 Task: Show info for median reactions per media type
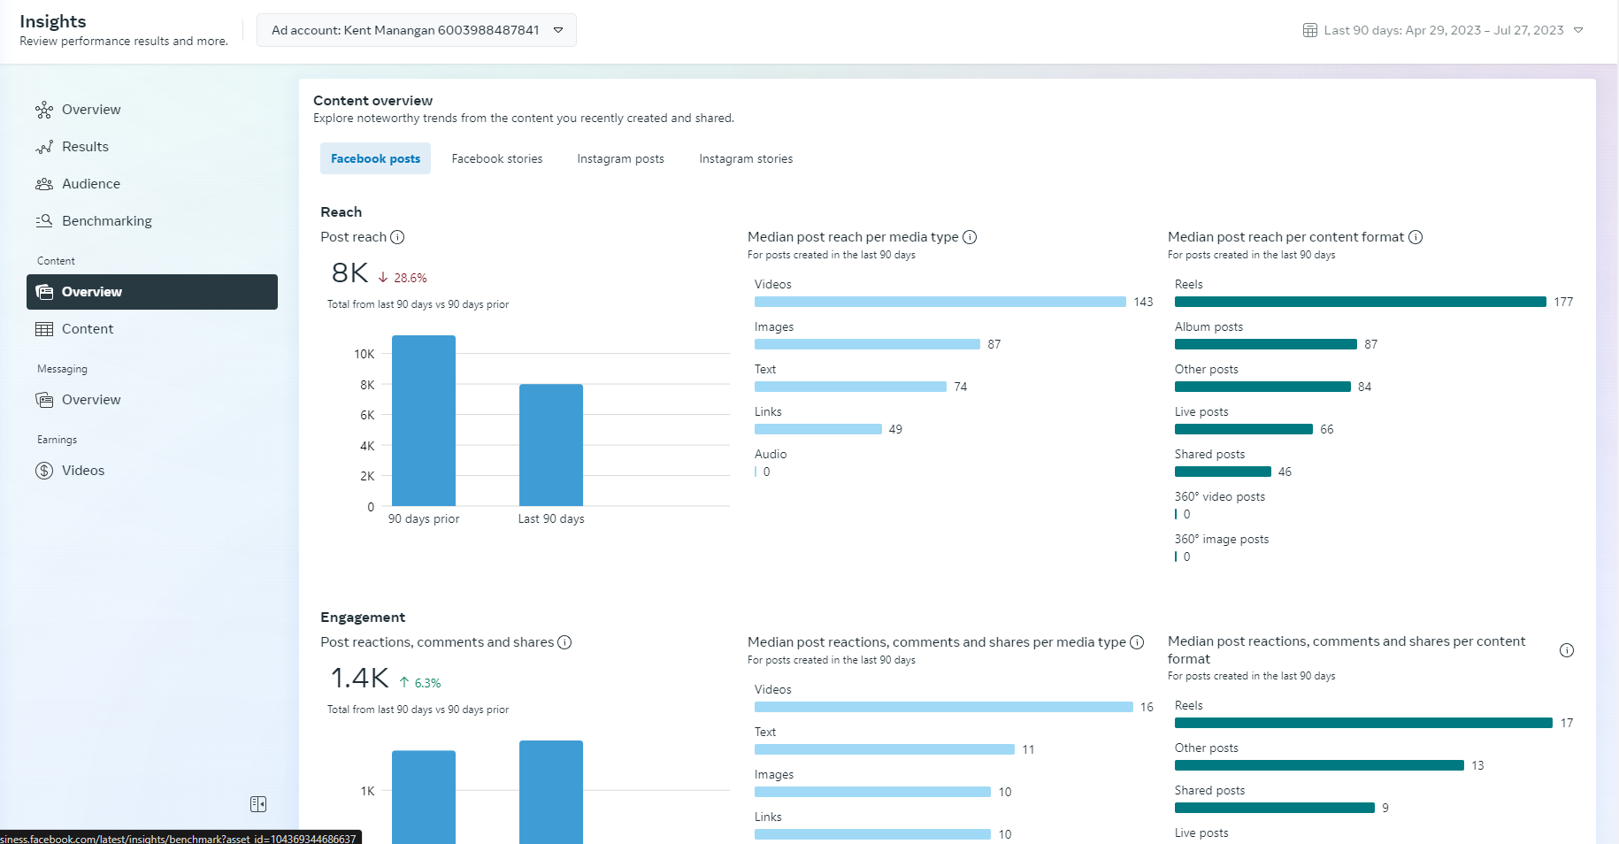[x=1137, y=642]
